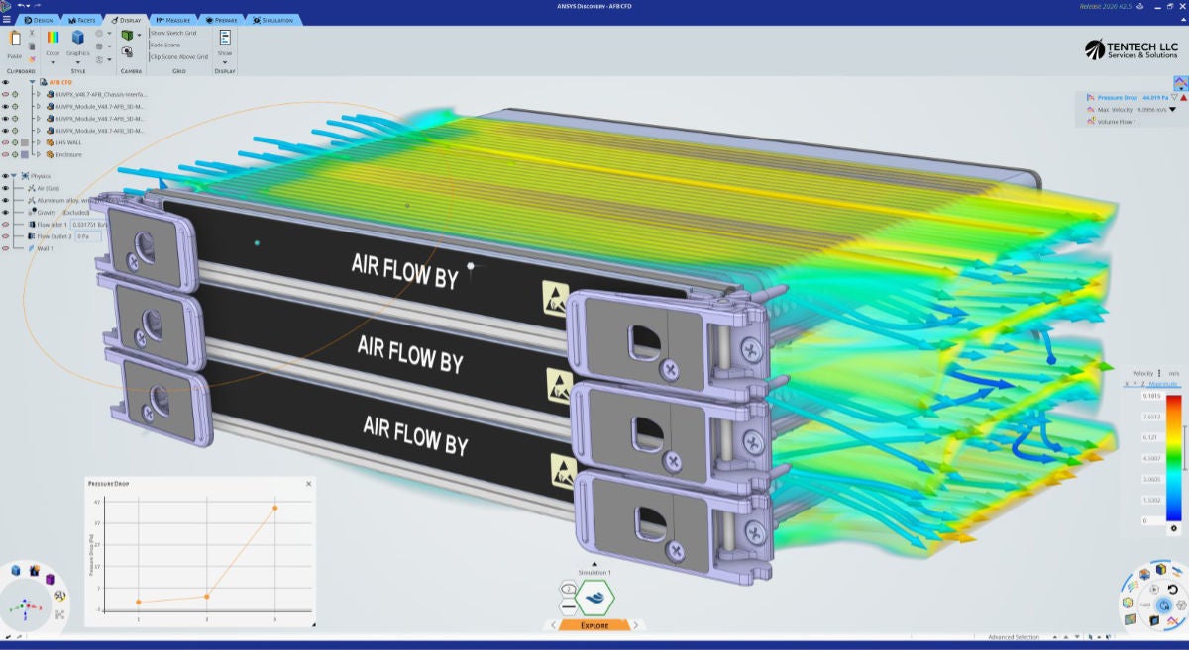Click the orange Explore stage button
This screenshot has height=650, width=1189.
click(594, 625)
